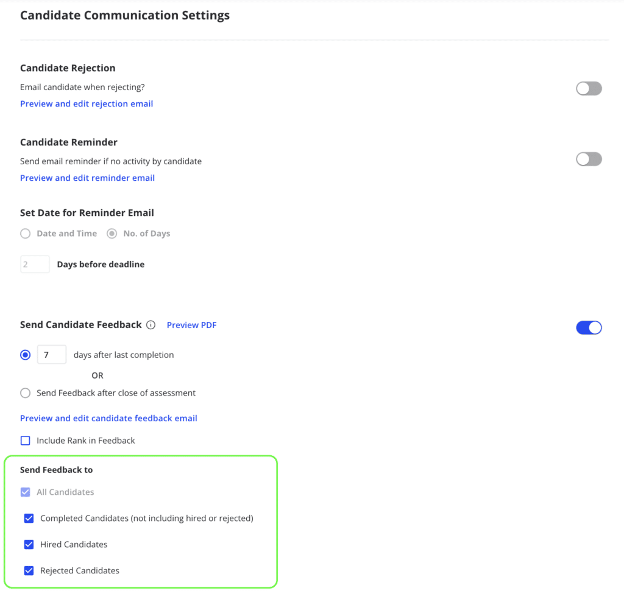Choose days after last completion radio button
This screenshot has height=591, width=624.
click(x=26, y=355)
